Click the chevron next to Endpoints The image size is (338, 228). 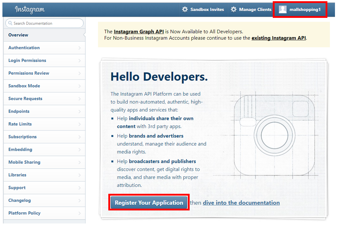(x=79, y=111)
